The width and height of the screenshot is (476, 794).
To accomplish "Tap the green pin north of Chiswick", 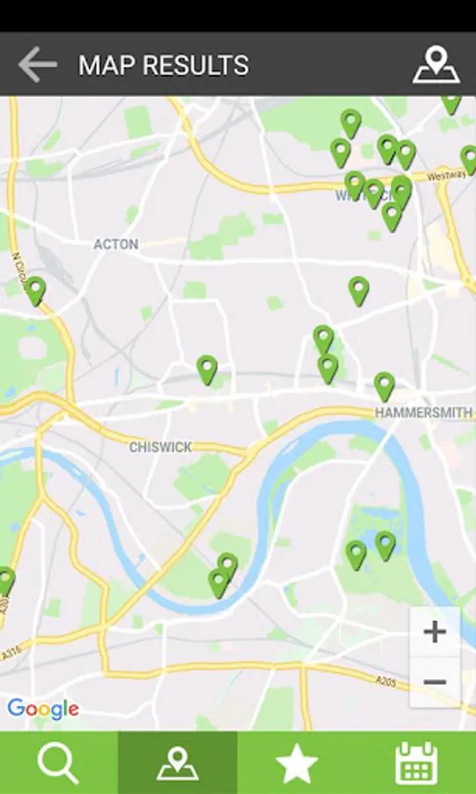I will 207,370.
